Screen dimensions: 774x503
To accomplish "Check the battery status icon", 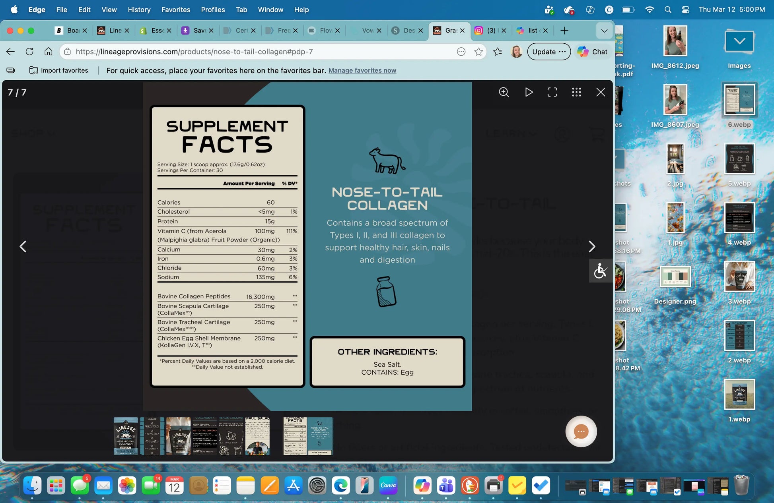I will 628,10.
